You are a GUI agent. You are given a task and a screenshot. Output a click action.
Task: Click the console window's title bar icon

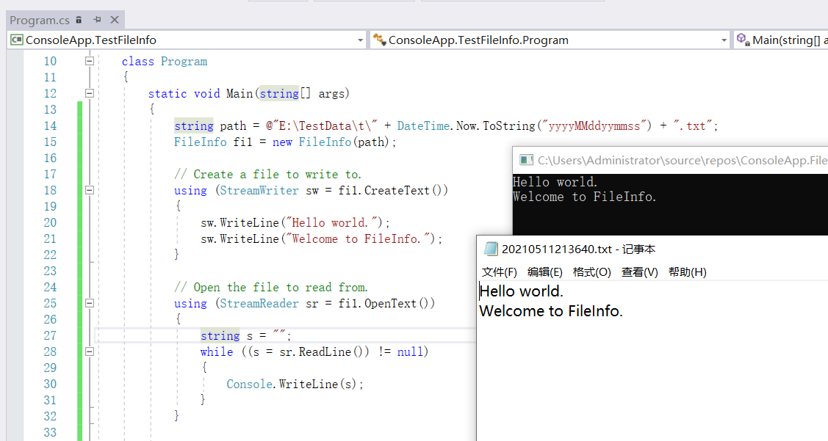point(525,160)
